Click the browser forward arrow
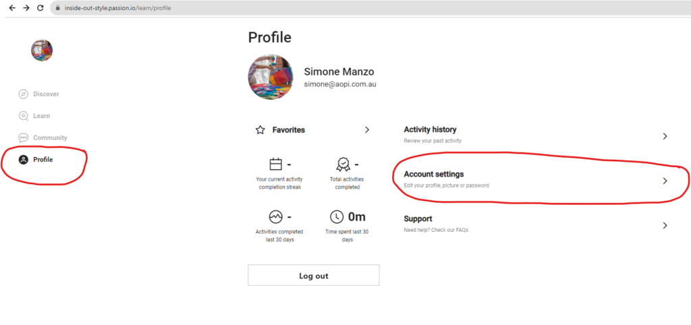Viewport: 691px width, 325px height. point(26,8)
